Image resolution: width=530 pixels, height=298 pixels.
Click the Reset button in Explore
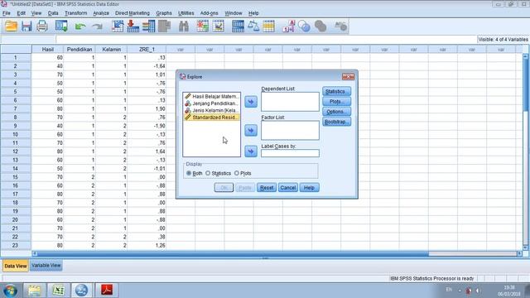coord(267,188)
